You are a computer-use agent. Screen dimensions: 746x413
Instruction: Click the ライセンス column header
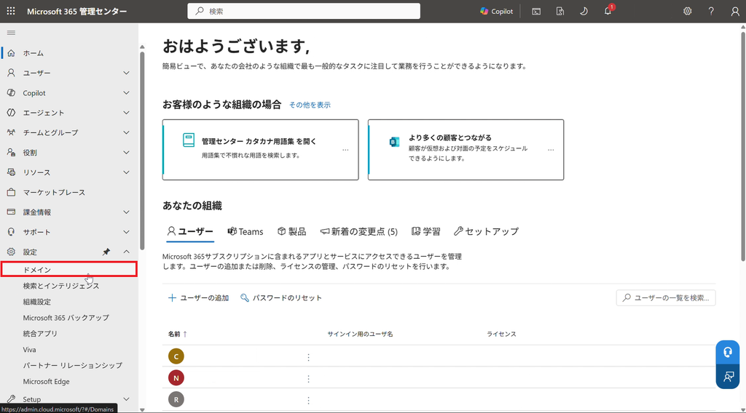pos(501,334)
